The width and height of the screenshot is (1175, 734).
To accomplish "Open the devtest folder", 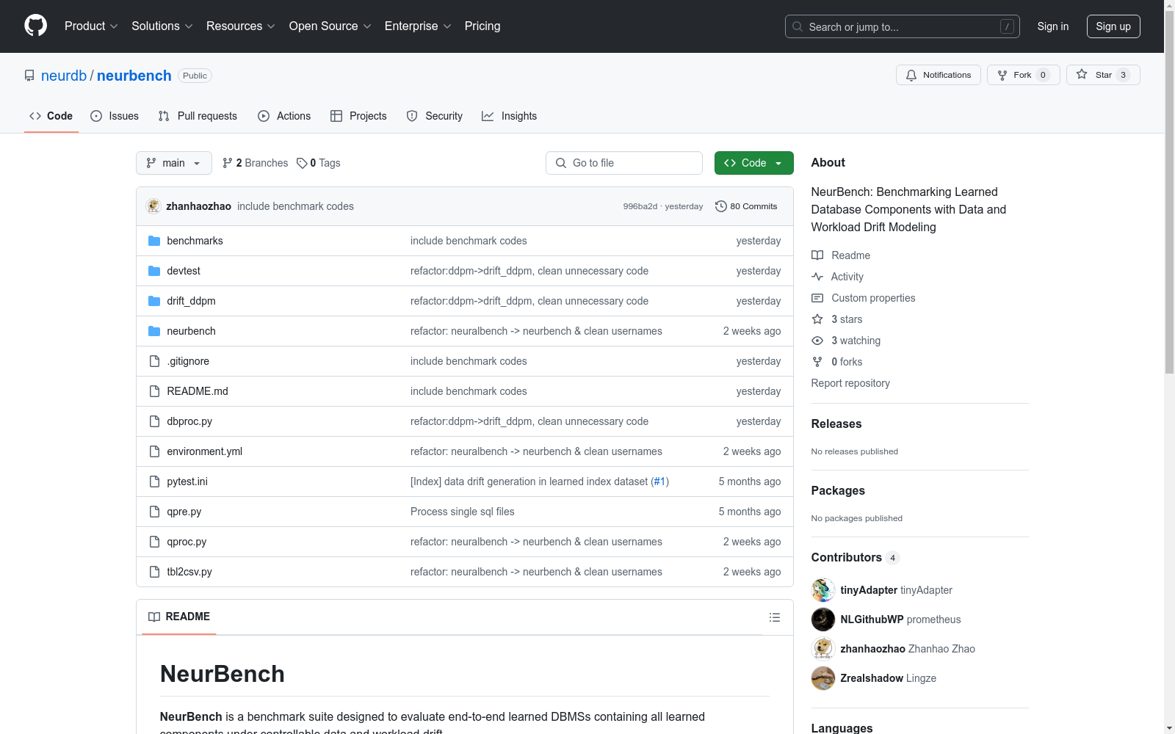I will coord(184,271).
